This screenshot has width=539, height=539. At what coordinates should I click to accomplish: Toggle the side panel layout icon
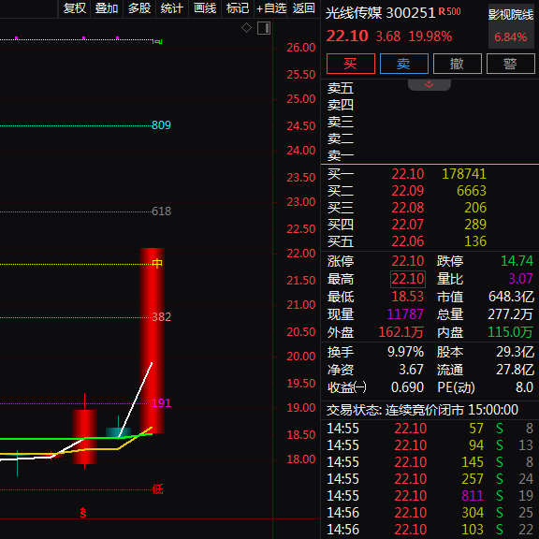[264, 28]
